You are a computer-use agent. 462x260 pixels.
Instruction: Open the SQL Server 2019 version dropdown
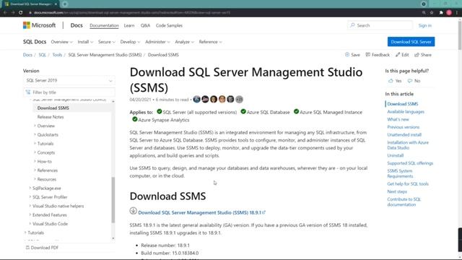pos(69,80)
